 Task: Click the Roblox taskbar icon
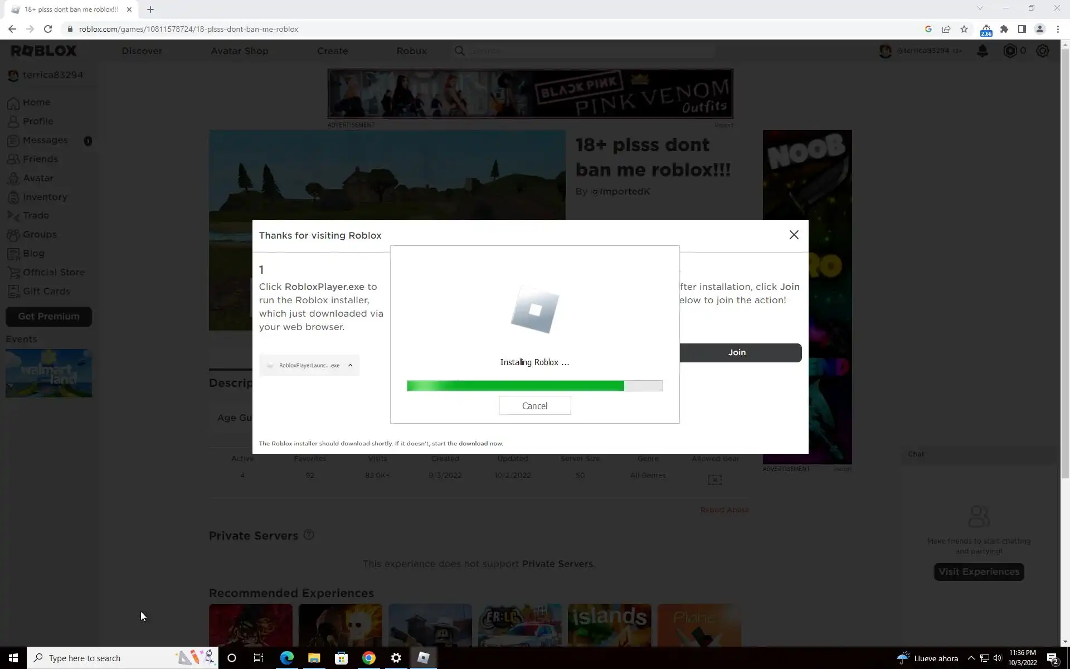(x=424, y=658)
